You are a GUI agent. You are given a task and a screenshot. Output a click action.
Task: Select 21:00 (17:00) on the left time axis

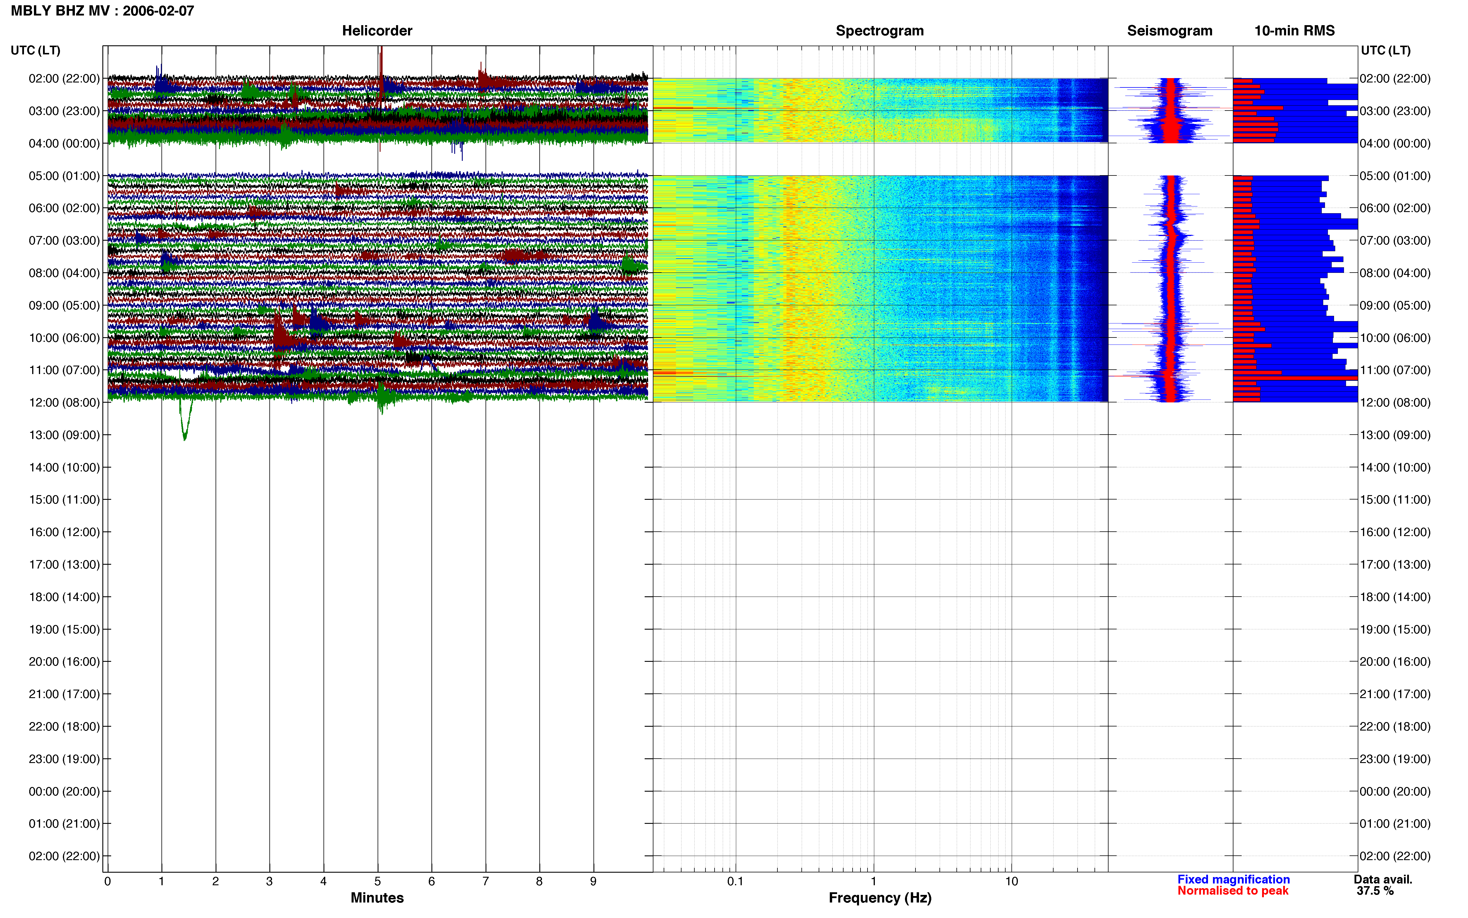coord(64,694)
